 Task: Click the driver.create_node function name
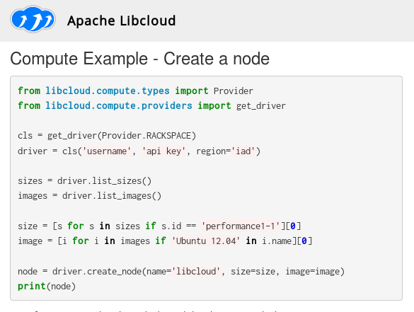97,272
